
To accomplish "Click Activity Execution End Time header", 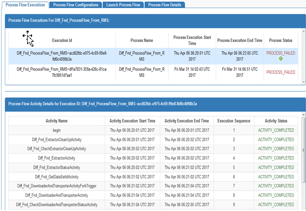I will click(187, 121).
